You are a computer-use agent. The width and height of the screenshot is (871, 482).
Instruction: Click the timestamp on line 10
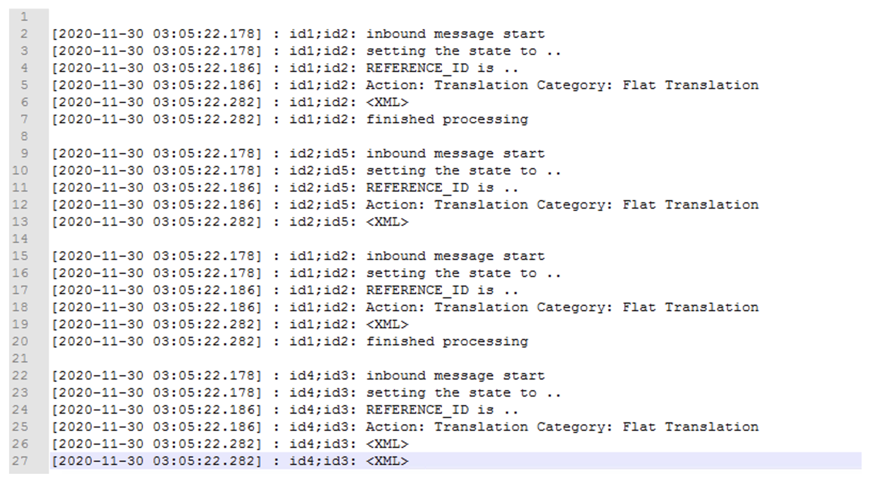[156, 170]
